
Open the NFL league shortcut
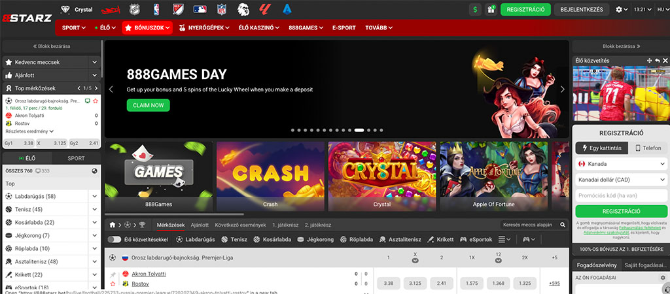click(x=221, y=9)
